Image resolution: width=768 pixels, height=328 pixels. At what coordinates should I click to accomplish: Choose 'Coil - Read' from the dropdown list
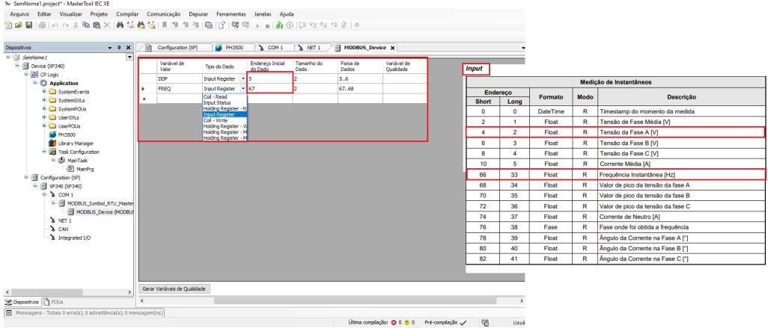[217, 96]
